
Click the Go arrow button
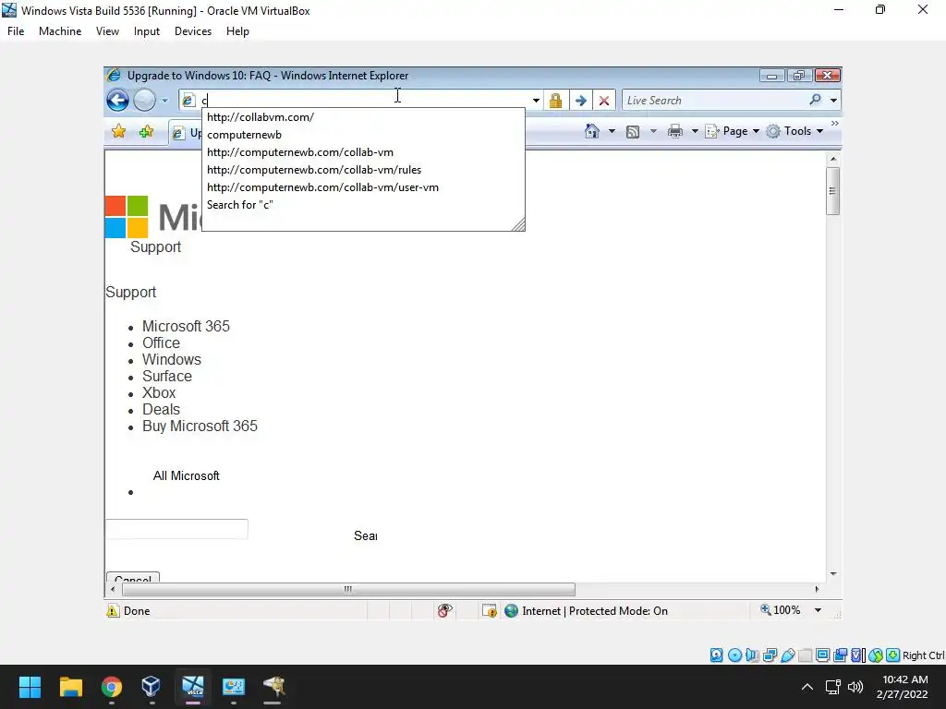(580, 101)
